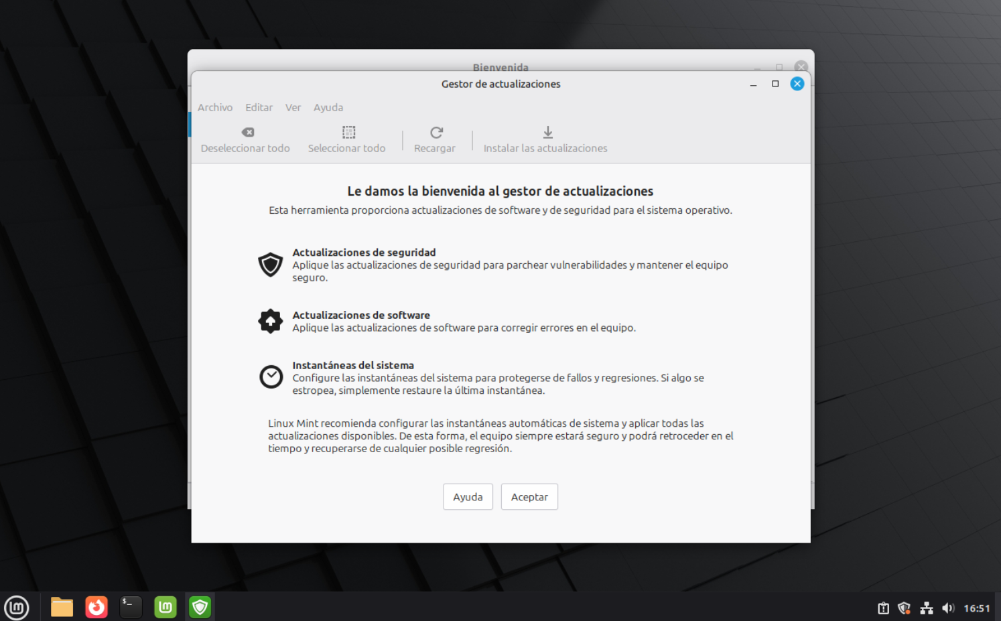Open the terminal from the taskbar

pyautogui.click(x=131, y=608)
